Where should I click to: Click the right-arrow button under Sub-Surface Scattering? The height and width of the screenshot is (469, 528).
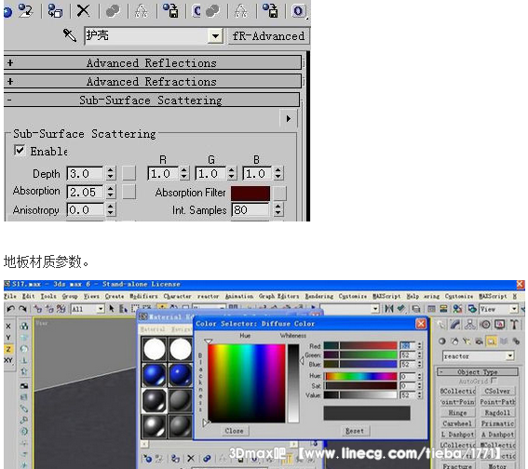[289, 119]
